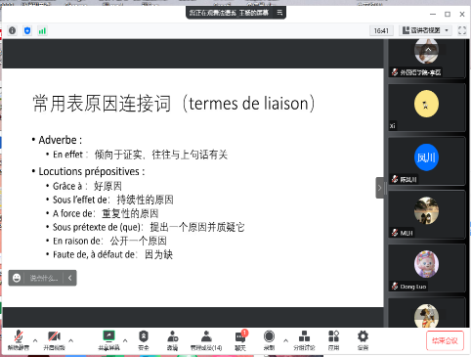The image size is (471, 357).
Task: Open breakout rooms discussion
Action: pos(304,340)
